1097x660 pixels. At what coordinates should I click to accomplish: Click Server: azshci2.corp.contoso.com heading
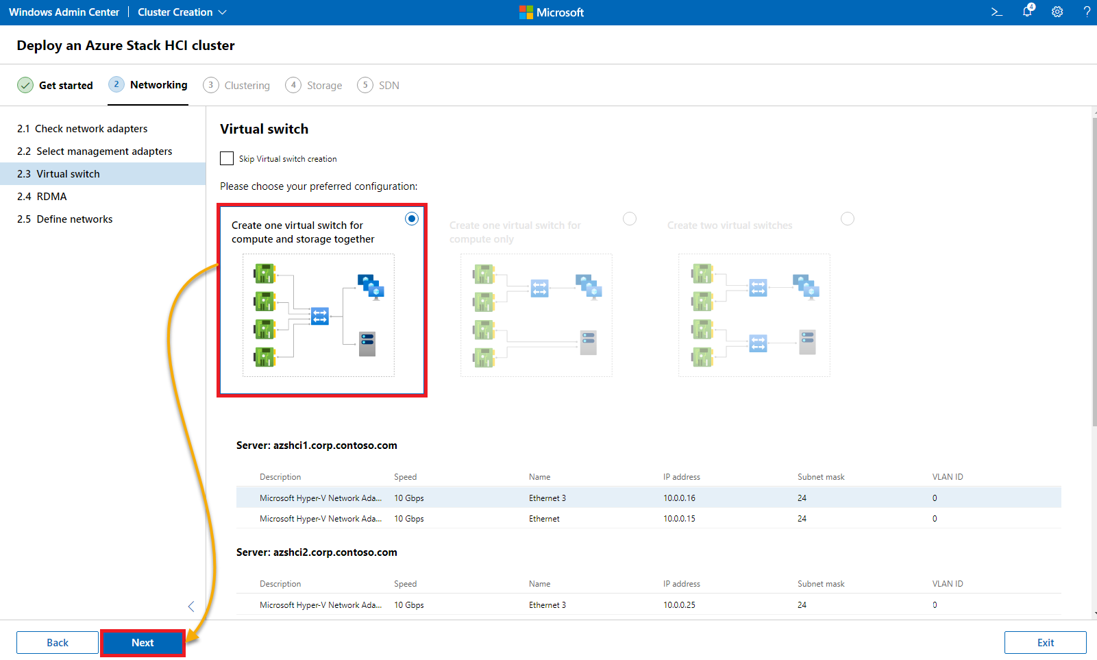coord(317,552)
